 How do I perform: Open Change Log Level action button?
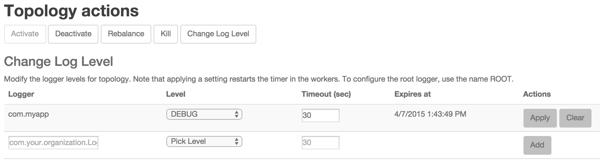tap(218, 34)
